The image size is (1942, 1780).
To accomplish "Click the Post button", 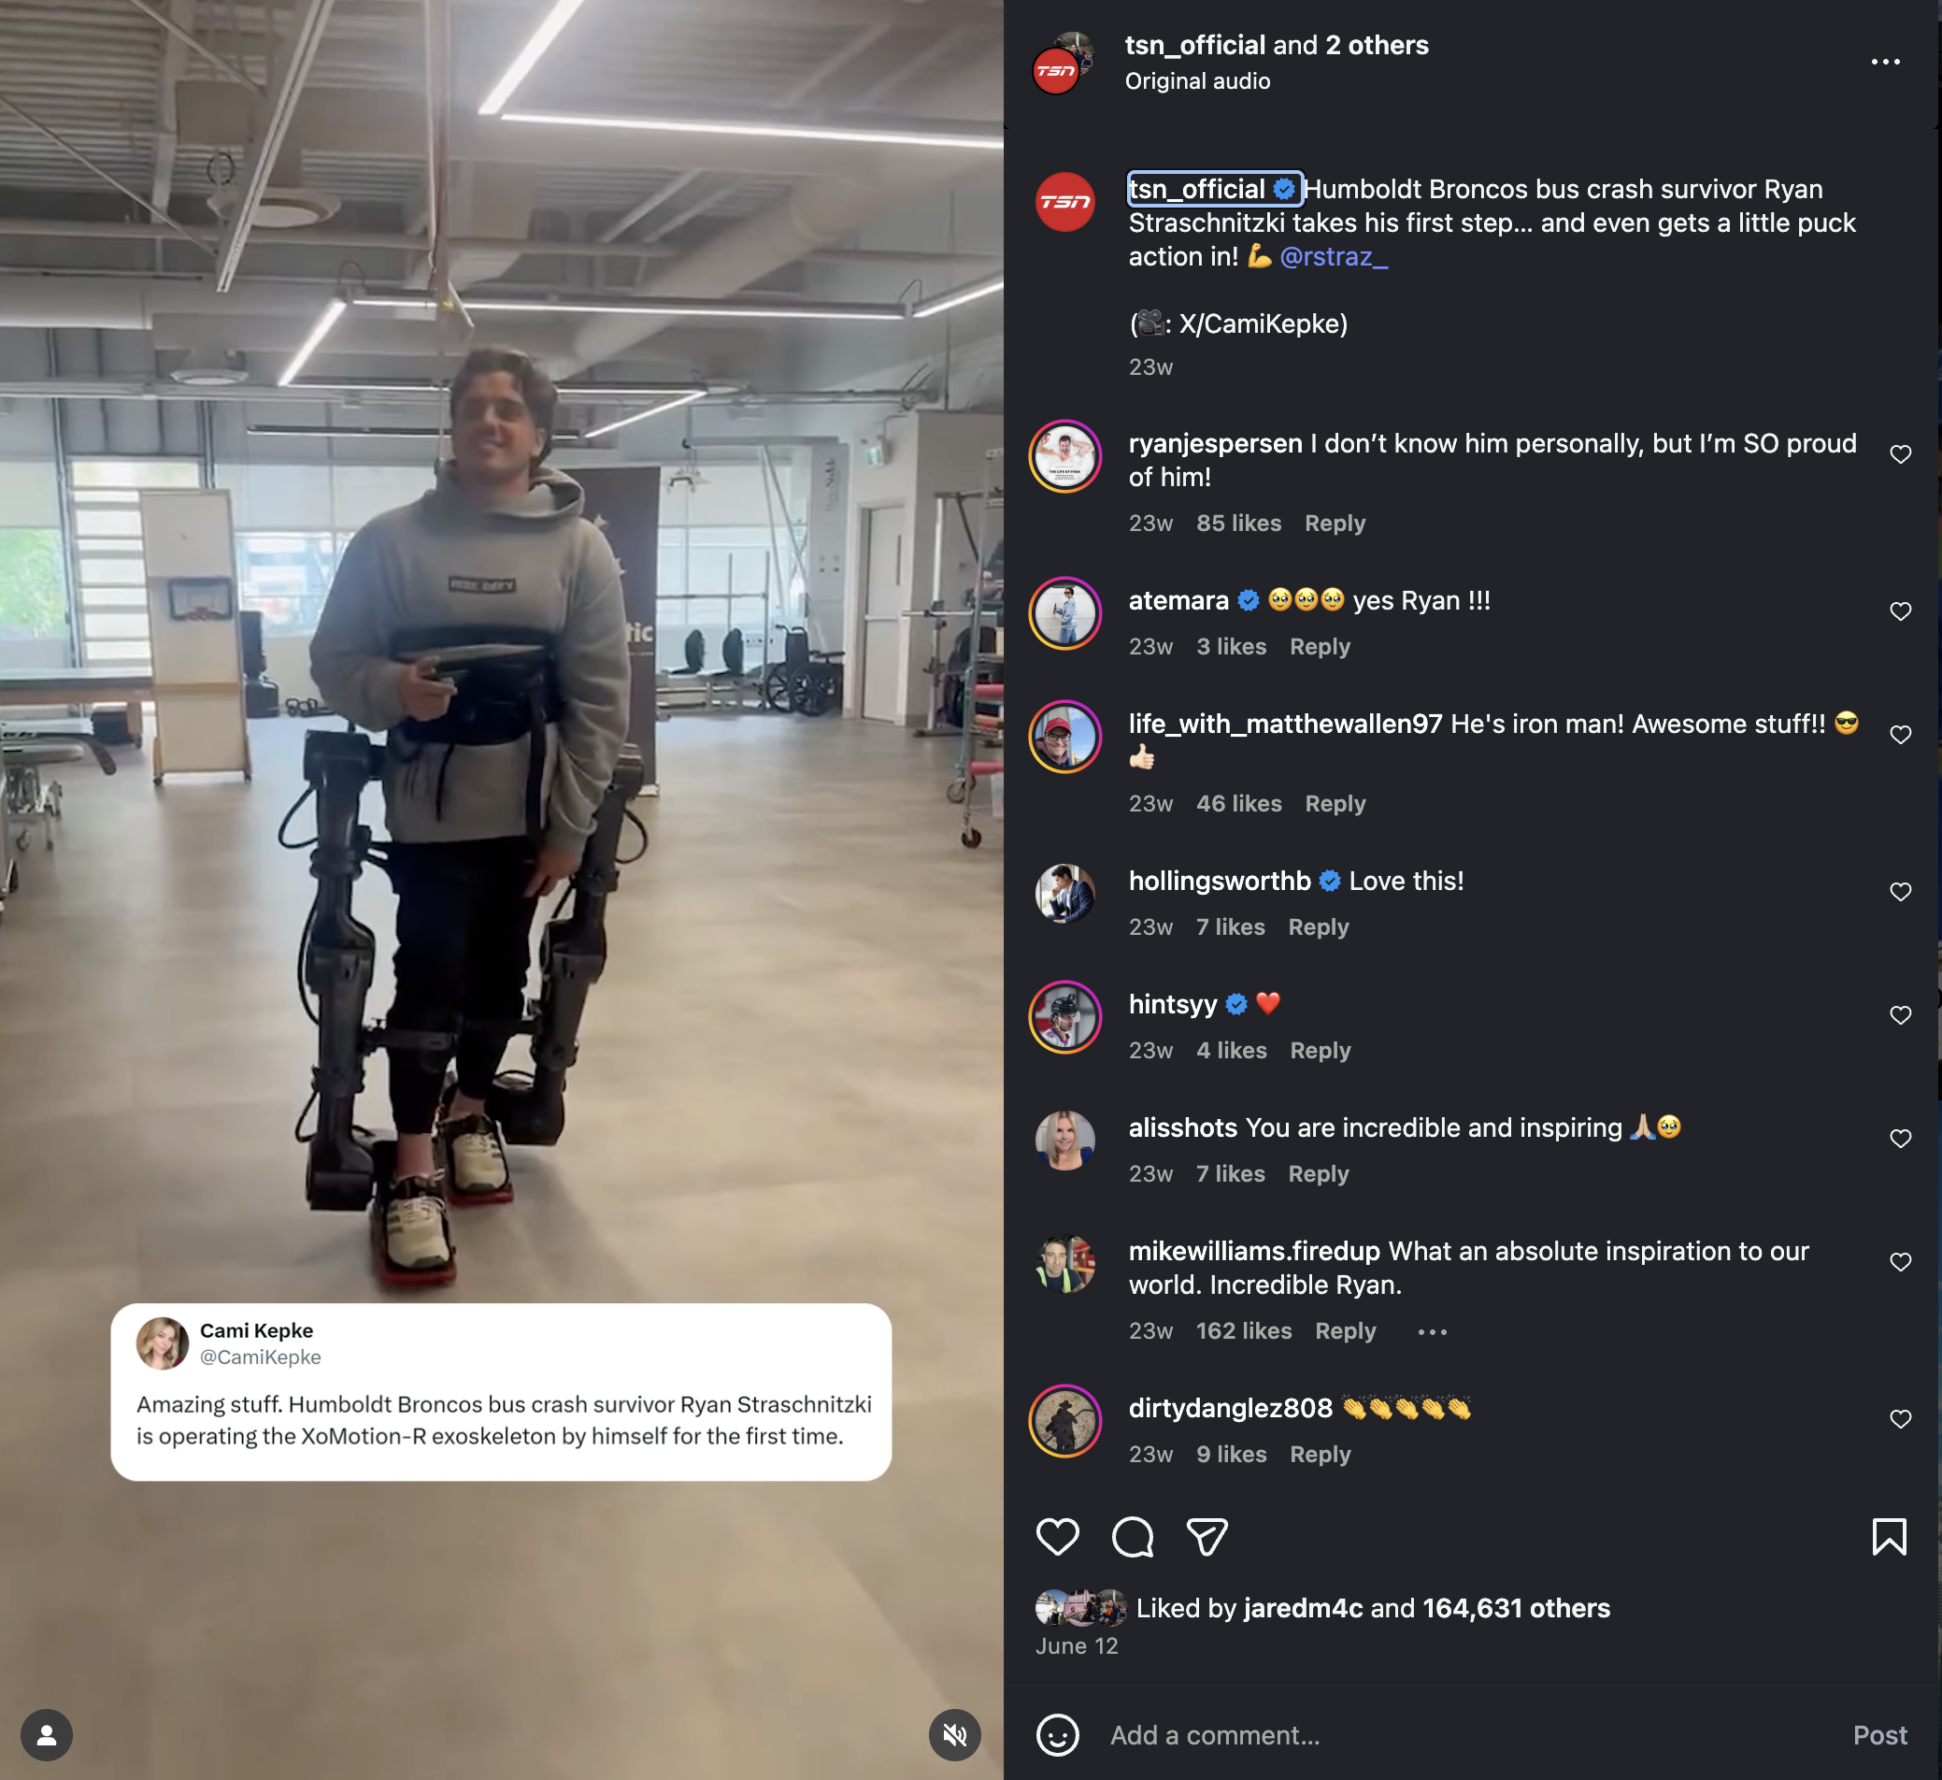I will [x=1878, y=1735].
